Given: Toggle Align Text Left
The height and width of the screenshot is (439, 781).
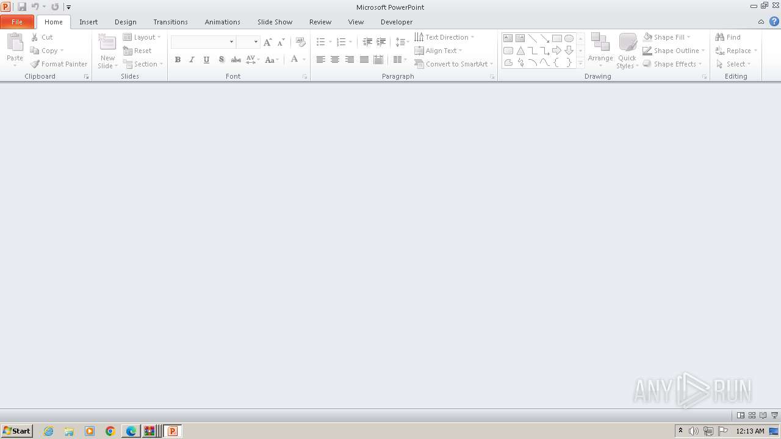Looking at the screenshot, I should 320,60.
